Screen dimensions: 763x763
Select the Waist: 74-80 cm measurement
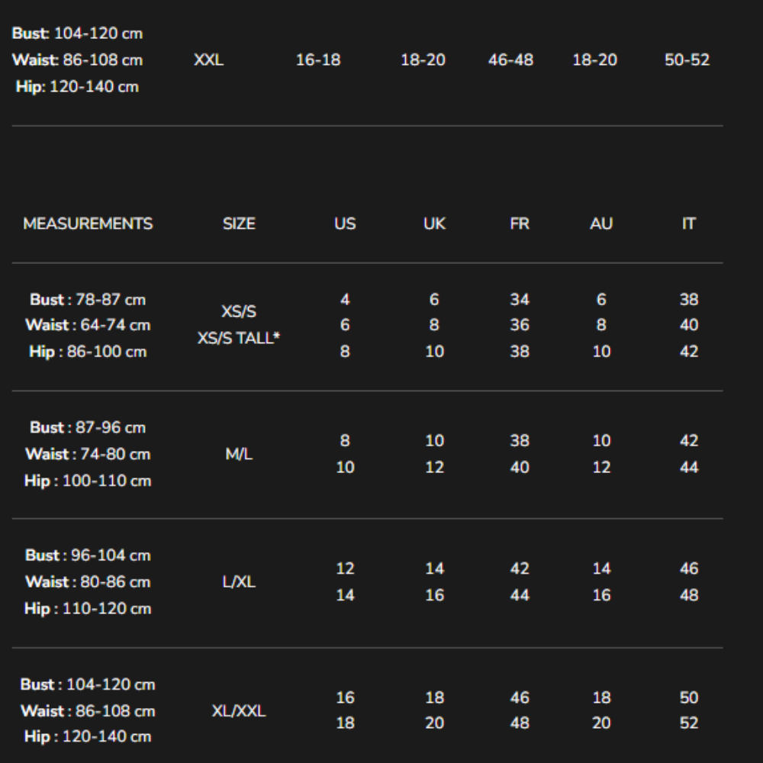pyautogui.click(x=88, y=454)
